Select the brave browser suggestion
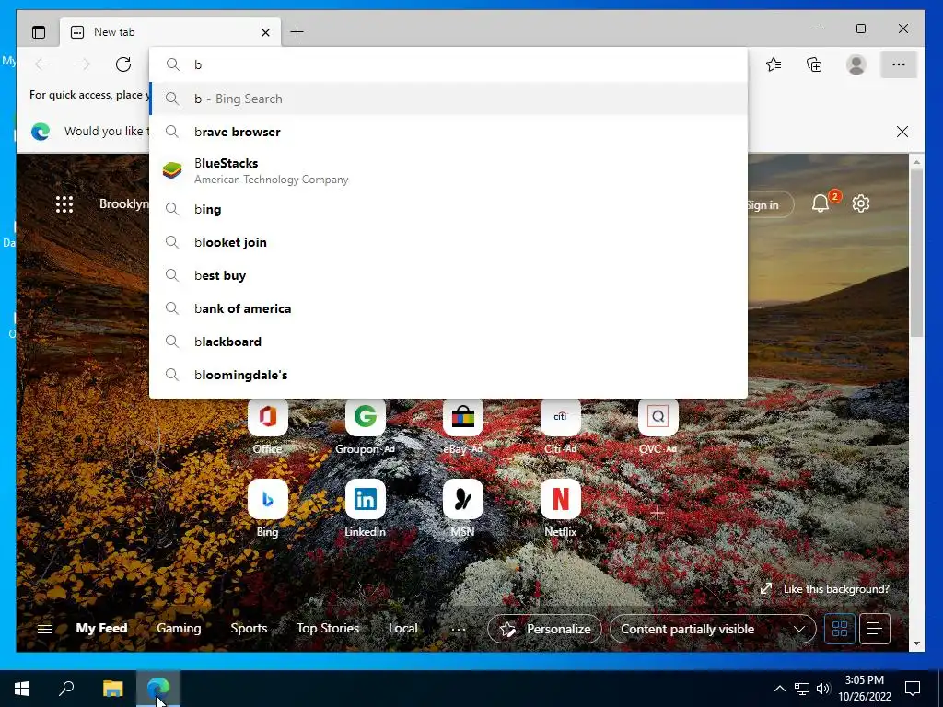The height and width of the screenshot is (707, 943). pyautogui.click(x=448, y=132)
